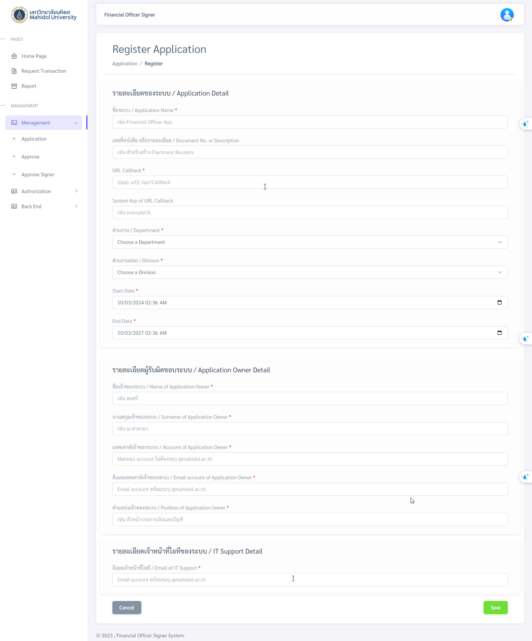Click the Application breadcrumb link
This screenshot has width=532, height=641.
tap(125, 64)
